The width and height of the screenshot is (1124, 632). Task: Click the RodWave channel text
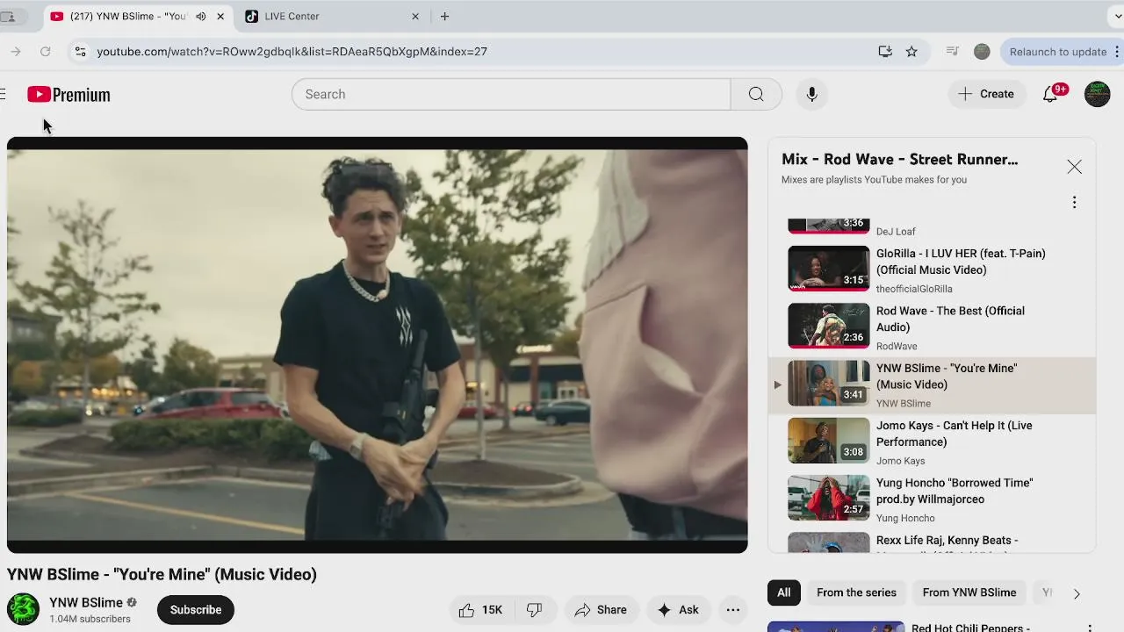pos(897,346)
